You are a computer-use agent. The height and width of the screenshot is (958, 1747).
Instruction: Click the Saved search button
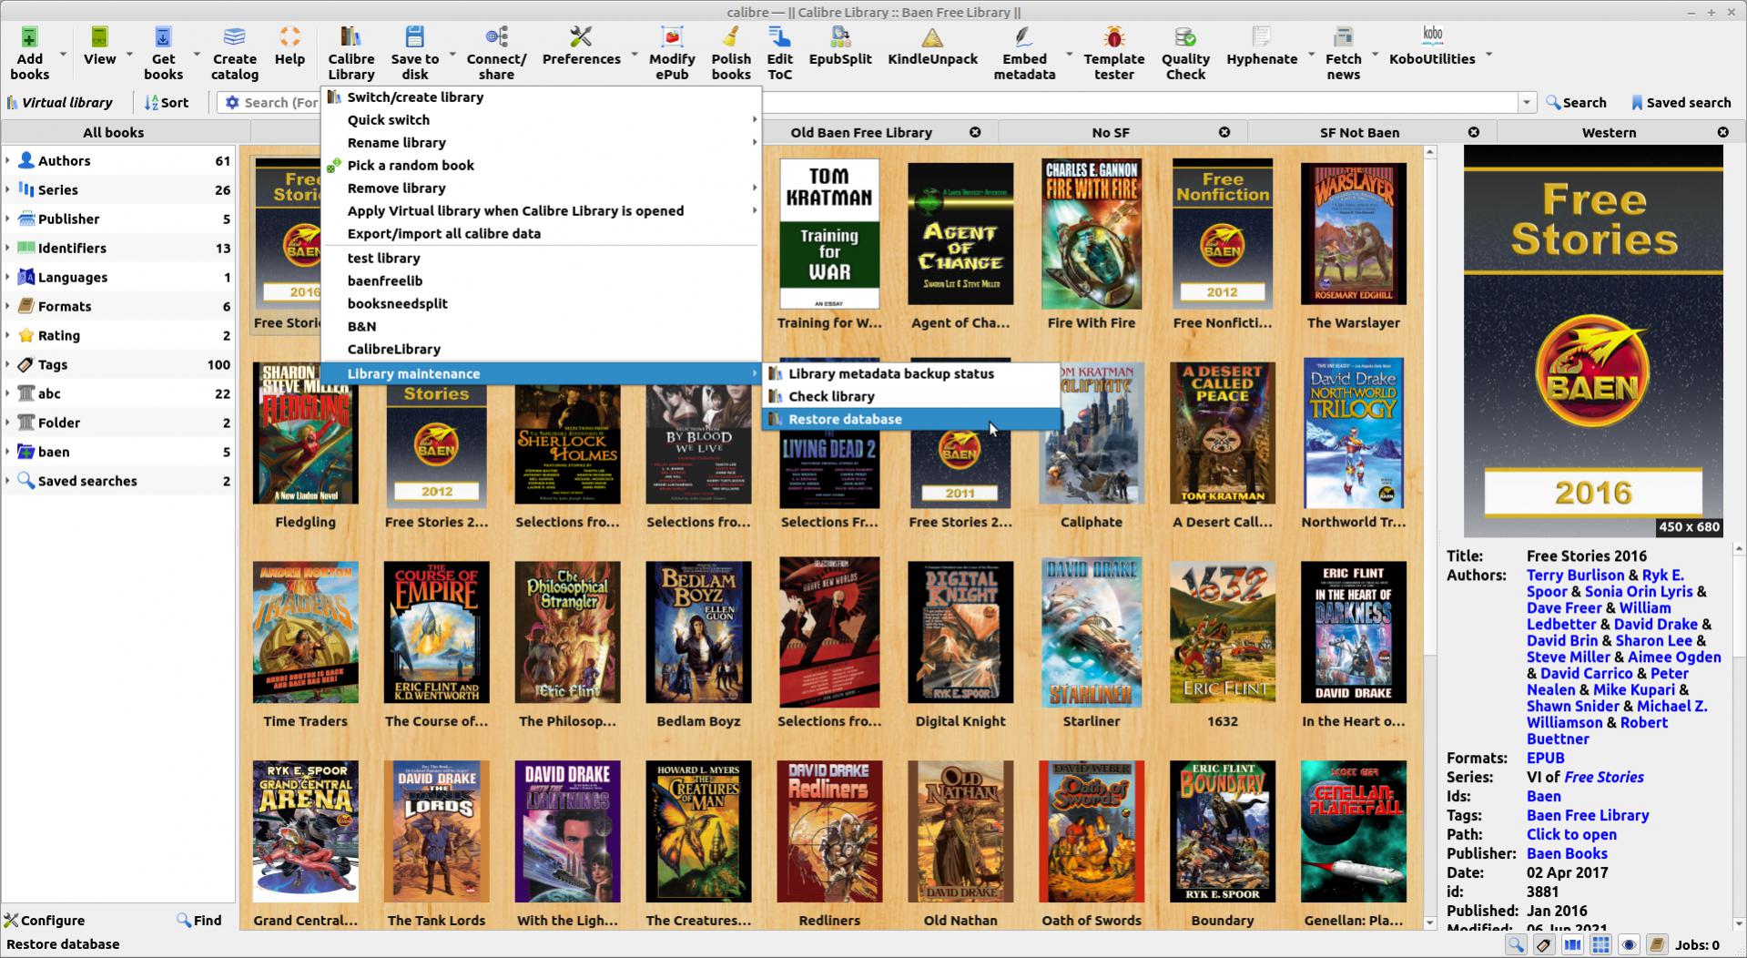coord(1681,103)
